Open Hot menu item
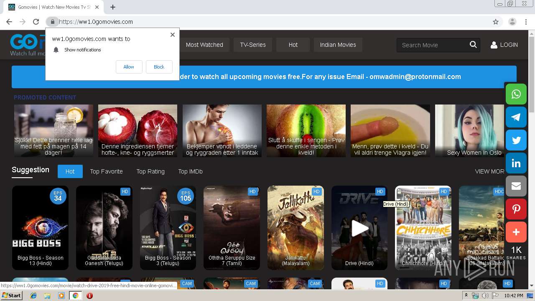535x301 pixels. [x=293, y=45]
